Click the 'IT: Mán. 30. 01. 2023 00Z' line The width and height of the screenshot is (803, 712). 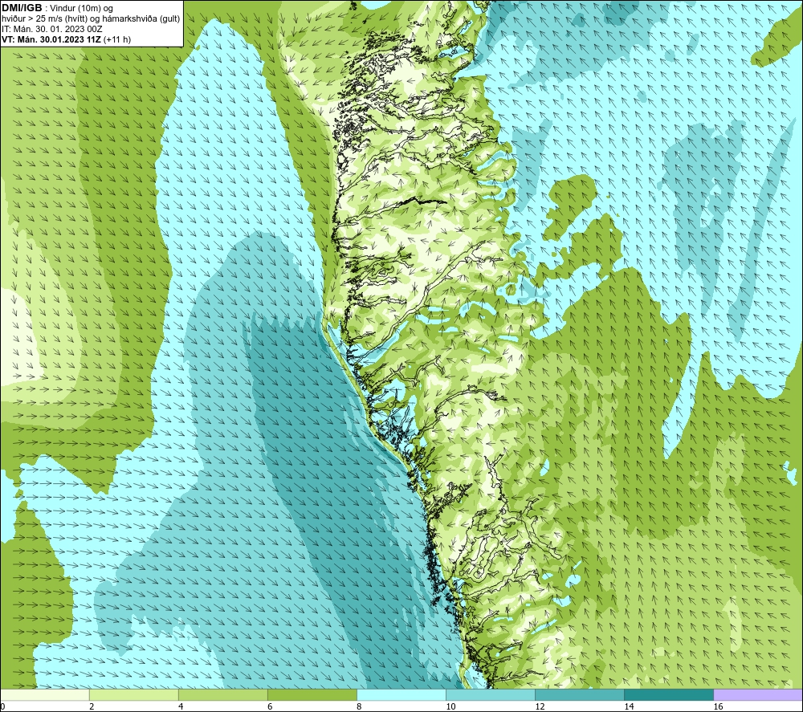point(51,29)
